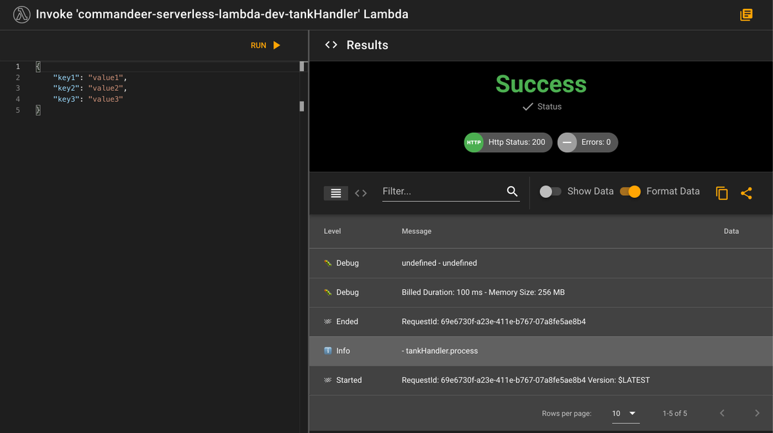
Task: Click debug bug icon in undefined row
Action: coord(328,263)
